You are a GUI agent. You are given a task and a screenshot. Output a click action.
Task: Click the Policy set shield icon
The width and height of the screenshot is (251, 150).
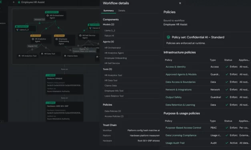pyautogui.click(x=169, y=37)
